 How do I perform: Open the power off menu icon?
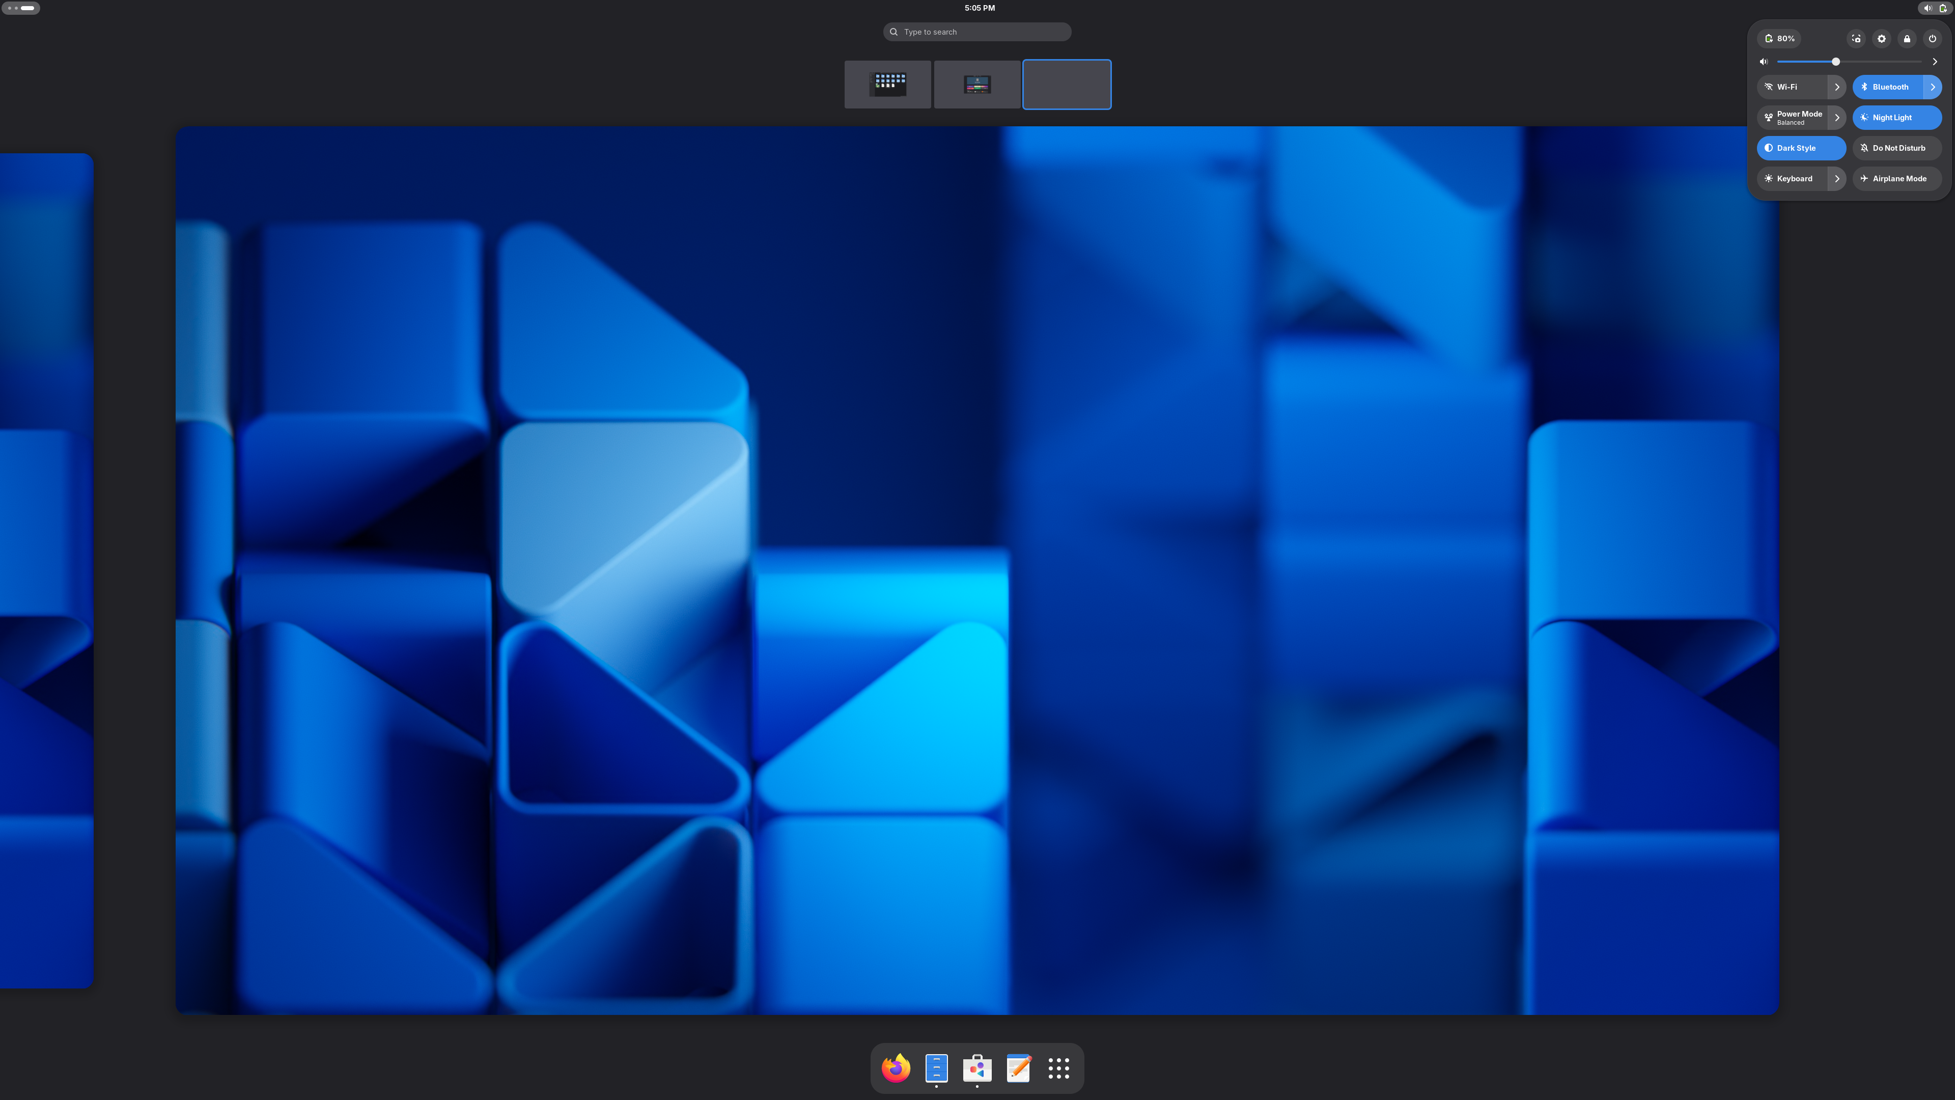tap(1932, 39)
